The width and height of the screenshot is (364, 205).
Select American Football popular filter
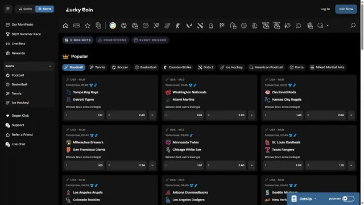click(266, 67)
